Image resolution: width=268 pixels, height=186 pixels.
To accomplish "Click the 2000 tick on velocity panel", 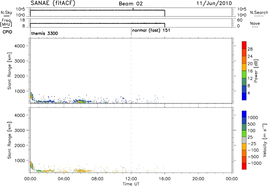I will (x=20, y=145).
